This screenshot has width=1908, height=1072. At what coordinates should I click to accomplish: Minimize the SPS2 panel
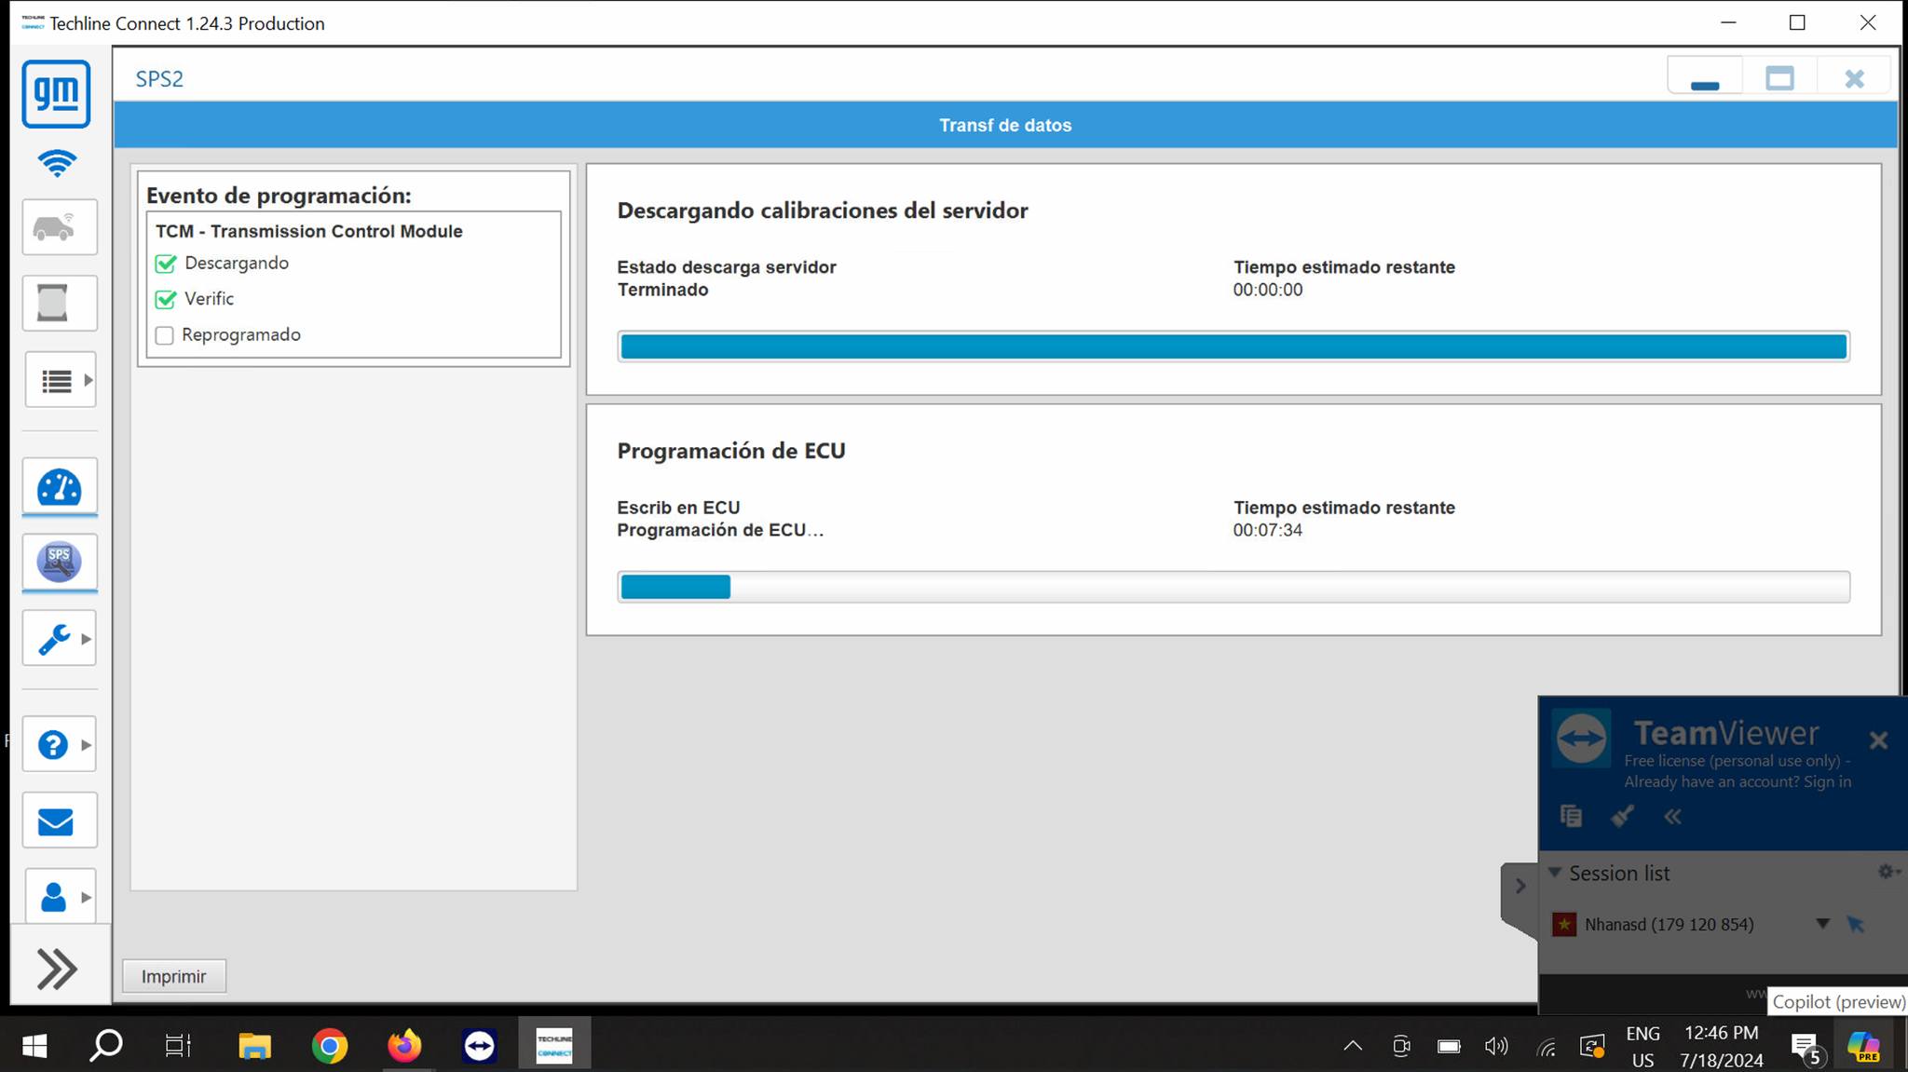(1705, 78)
